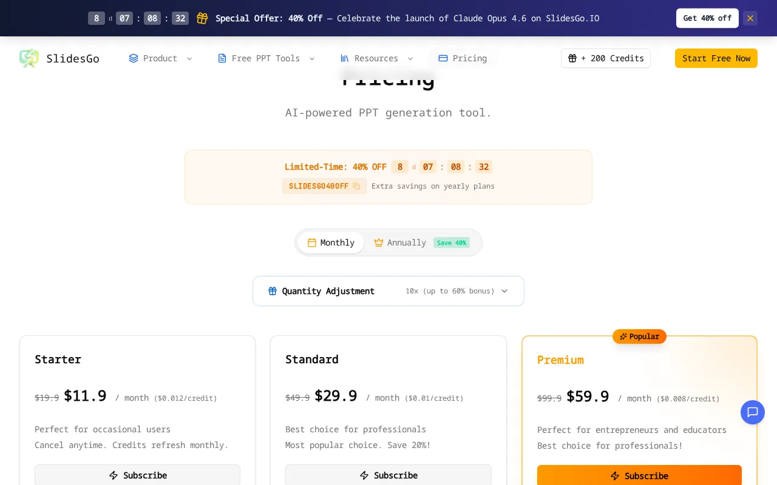Click the Standard plan title
This screenshot has width=777, height=485.
coord(312,360)
